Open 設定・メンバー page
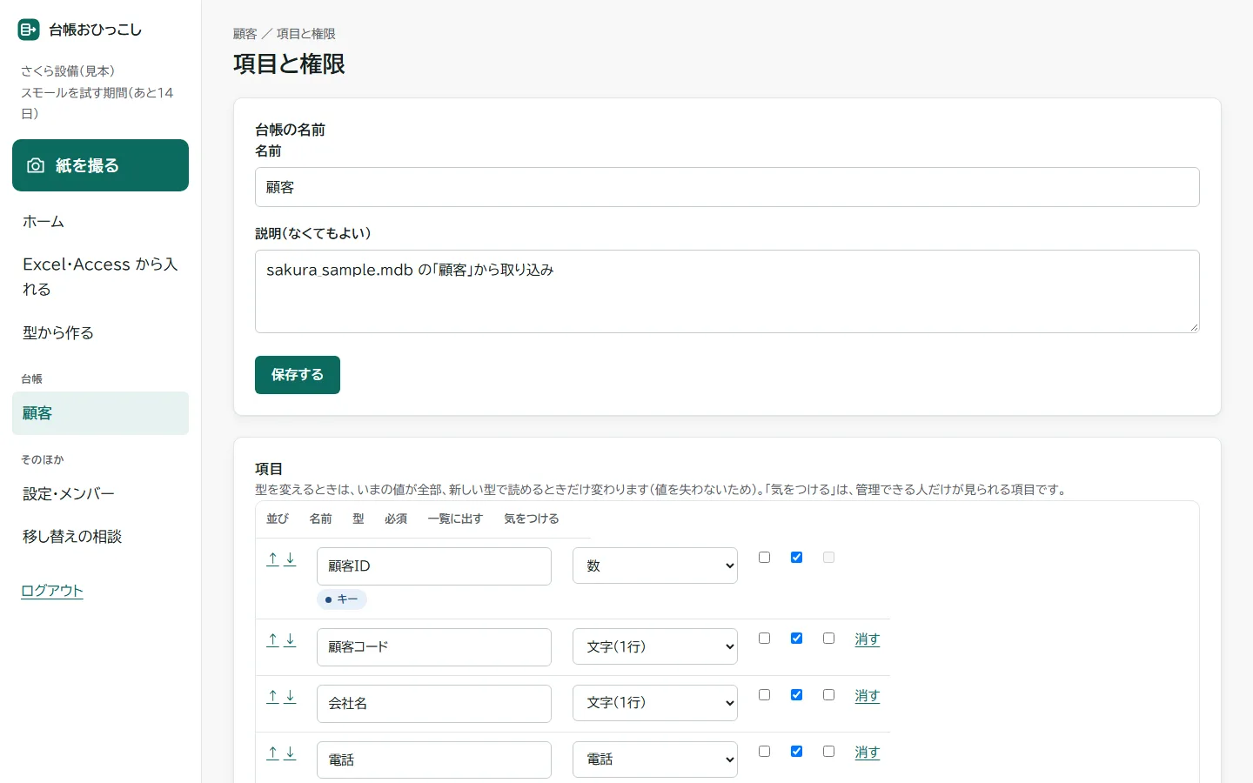The height and width of the screenshot is (783, 1253). coord(100,494)
